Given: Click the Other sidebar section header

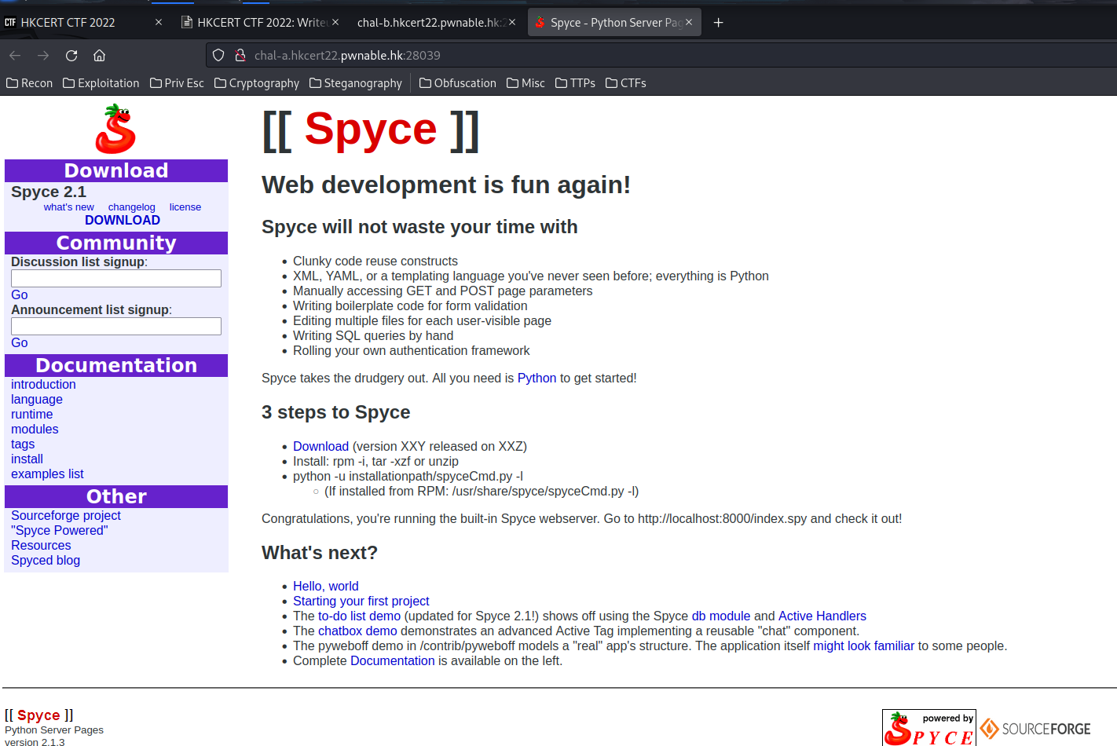Looking at the screenshot, I should [x=116, y=497].
